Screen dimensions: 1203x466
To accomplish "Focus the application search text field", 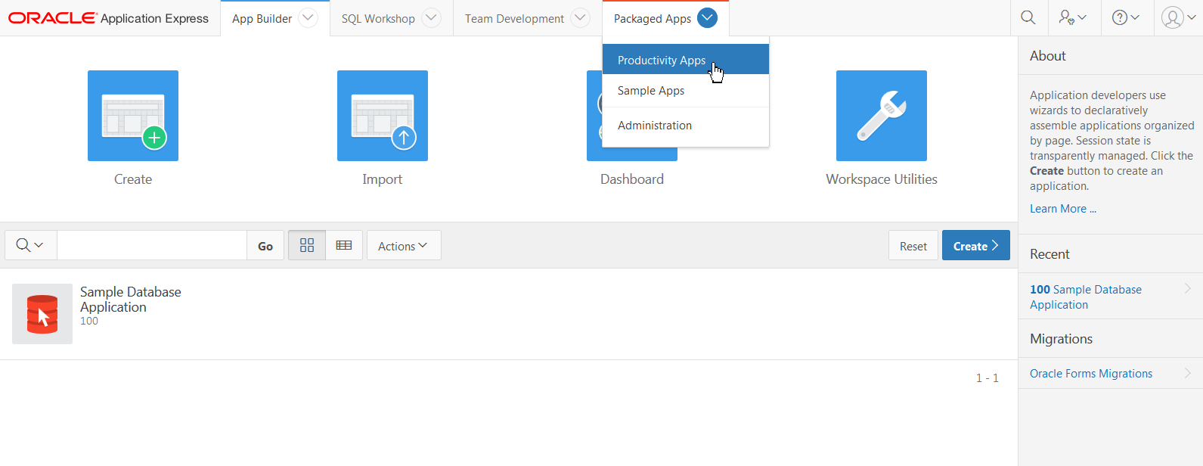I will (152, 245).
